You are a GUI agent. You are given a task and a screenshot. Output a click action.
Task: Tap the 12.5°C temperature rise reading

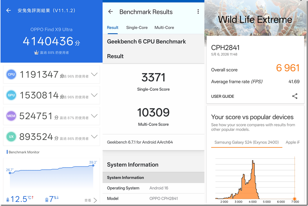(22, 199)
